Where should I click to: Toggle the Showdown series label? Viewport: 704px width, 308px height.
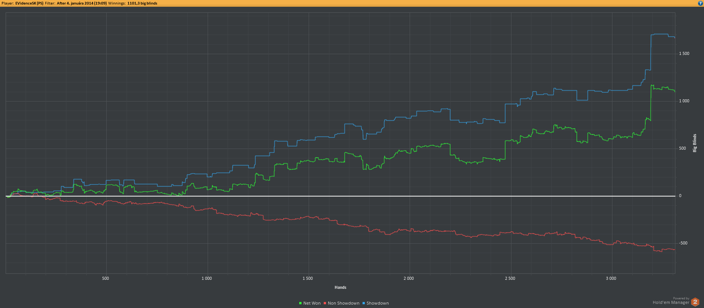pos(377,303)
